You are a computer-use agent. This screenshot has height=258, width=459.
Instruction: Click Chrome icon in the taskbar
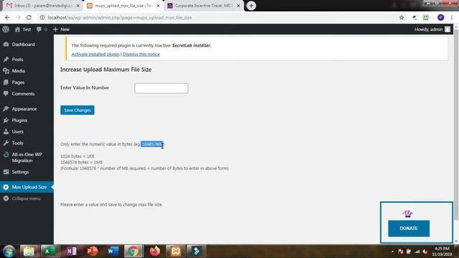[x=133, y=252]
